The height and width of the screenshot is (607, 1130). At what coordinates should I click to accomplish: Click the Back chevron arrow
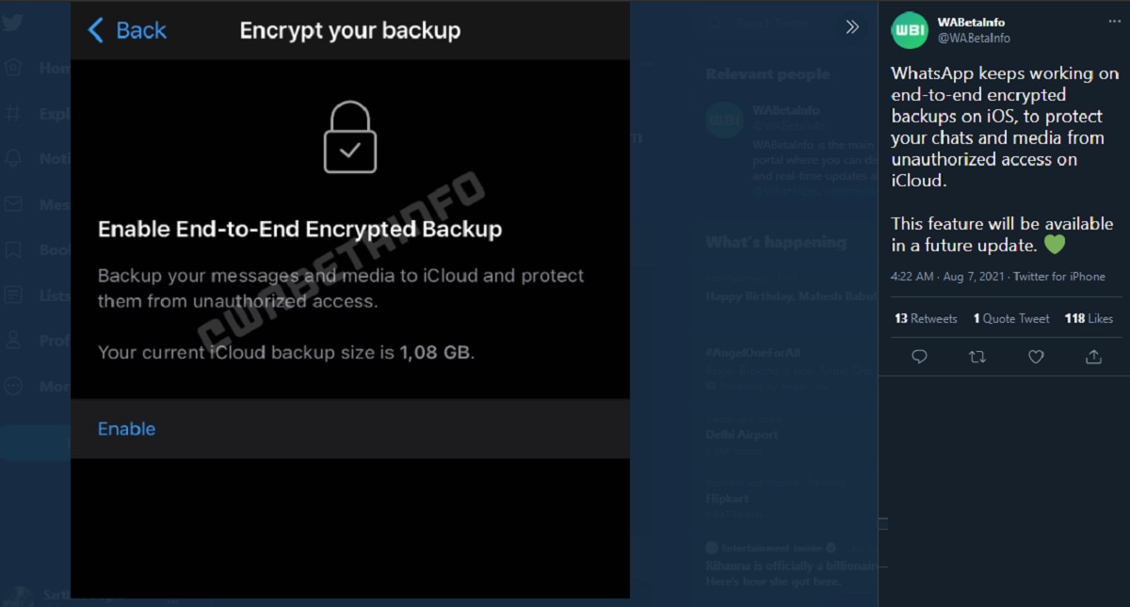coord(95,30)
